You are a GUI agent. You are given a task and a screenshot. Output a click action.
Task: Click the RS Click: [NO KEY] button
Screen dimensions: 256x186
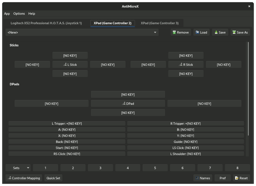tap(67, 154)
